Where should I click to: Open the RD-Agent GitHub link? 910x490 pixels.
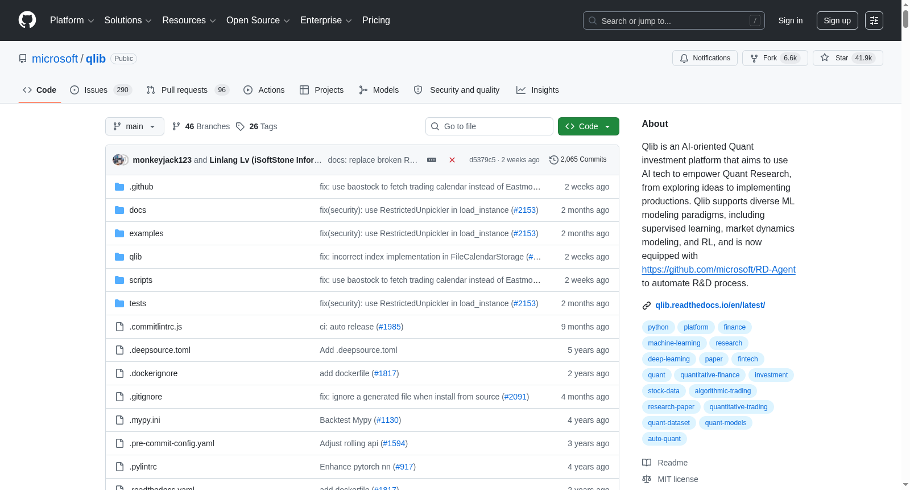pyautogui.click(x=718, y=270)
